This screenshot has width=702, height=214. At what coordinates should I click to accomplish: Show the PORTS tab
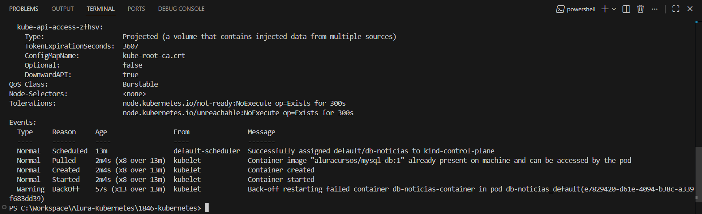(x=136, y=9)
